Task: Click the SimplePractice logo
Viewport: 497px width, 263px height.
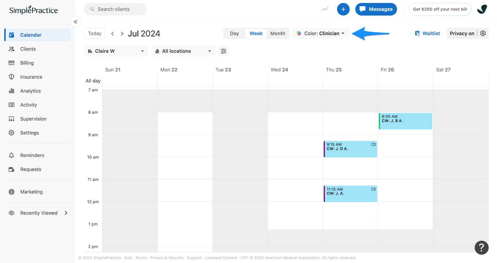Action: 34,10
